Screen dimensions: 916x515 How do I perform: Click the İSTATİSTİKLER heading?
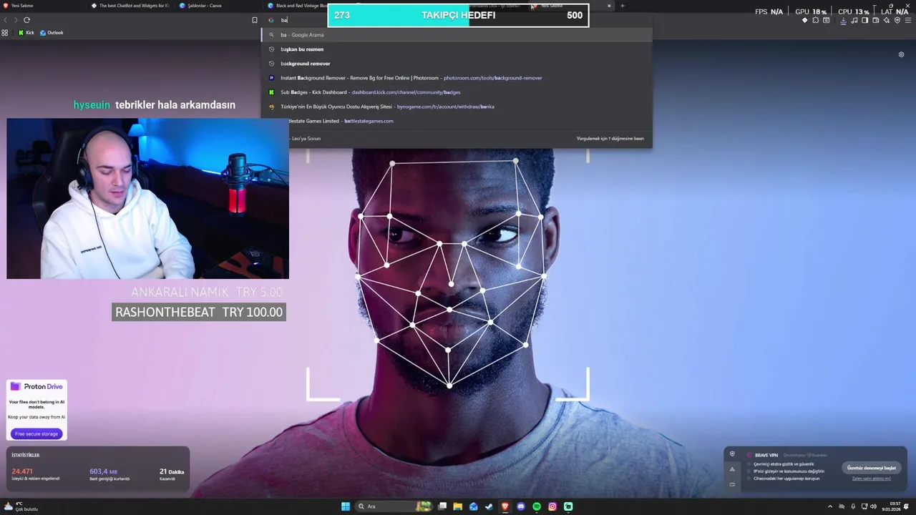coord(26,455)
